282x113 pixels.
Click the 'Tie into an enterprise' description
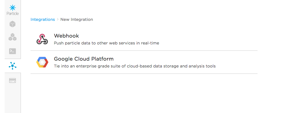point(135,66)
